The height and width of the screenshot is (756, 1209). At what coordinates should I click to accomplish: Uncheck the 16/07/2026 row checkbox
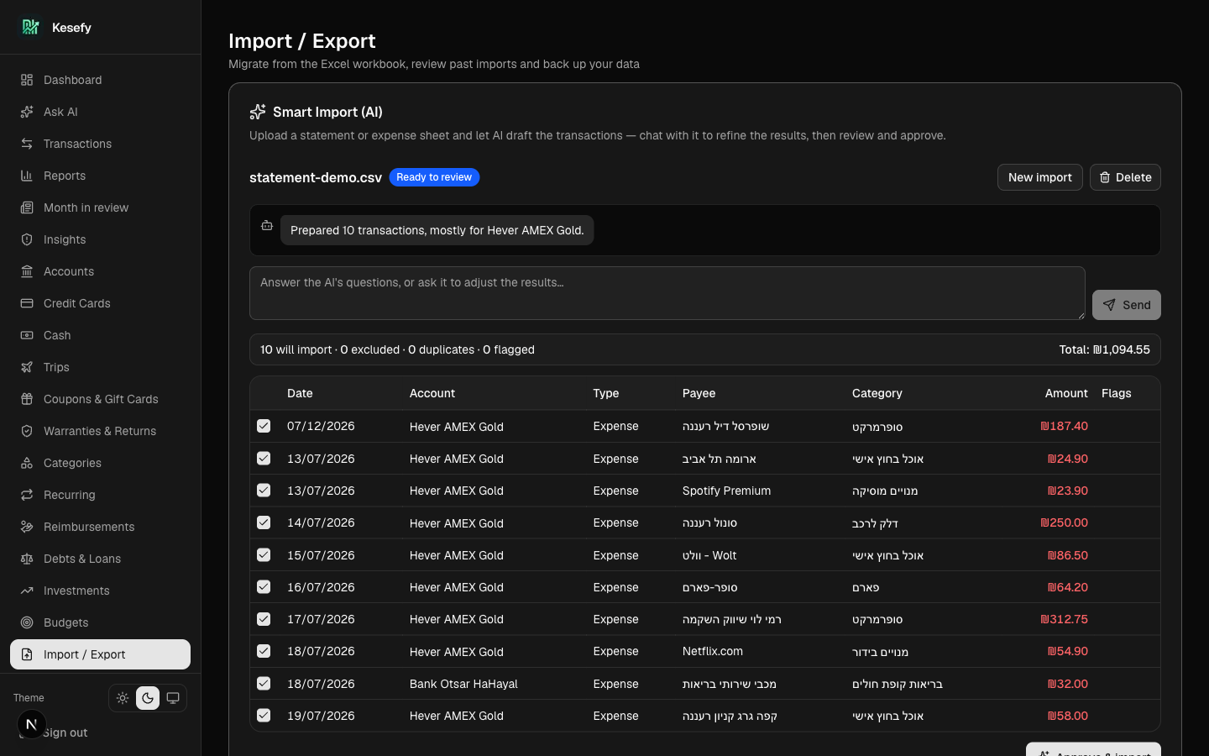pos(264,587)
